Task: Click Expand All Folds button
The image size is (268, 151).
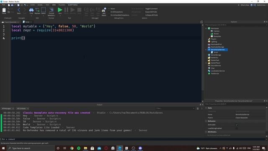Action: tap(151, 12)
